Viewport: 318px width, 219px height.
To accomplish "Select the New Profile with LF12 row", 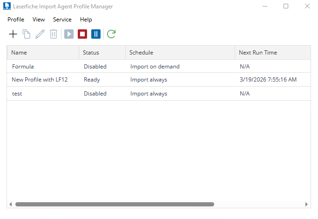I will click(159, 80).
